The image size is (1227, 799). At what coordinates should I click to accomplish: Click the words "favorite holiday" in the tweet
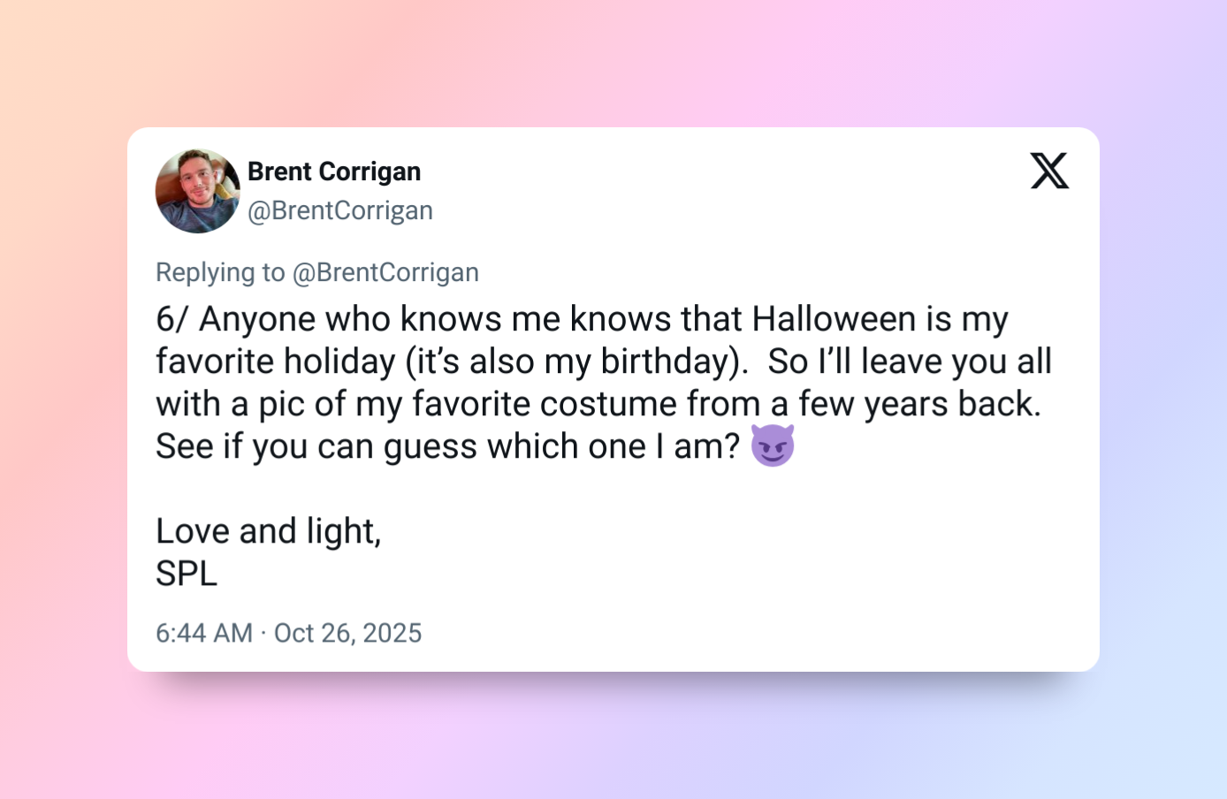(276, 361)
